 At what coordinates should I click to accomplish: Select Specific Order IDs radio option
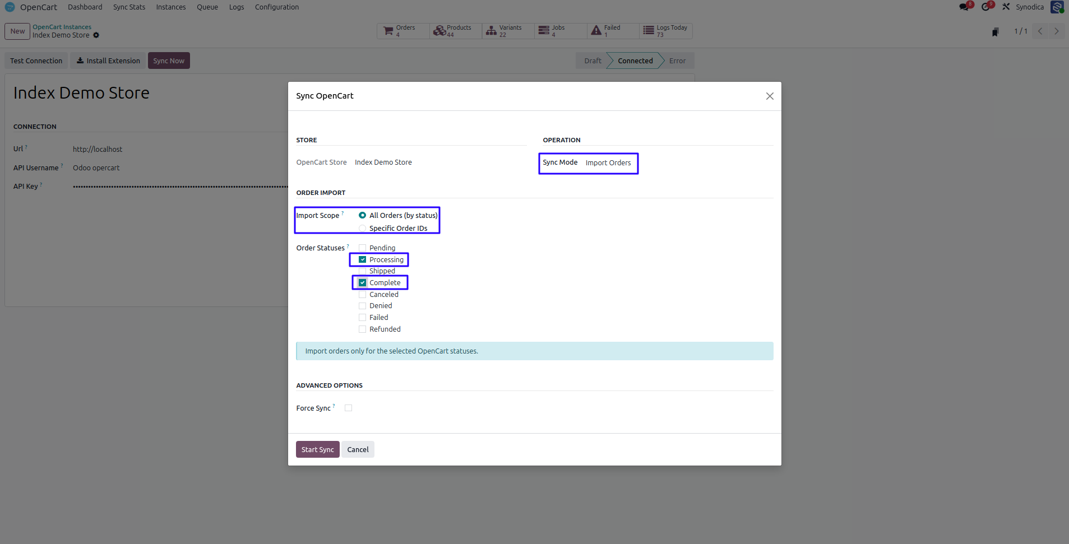(362, 228)
